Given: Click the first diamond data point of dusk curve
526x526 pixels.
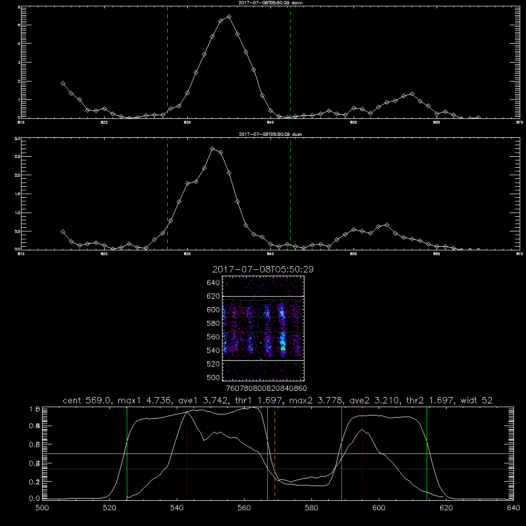Looking at the screenshot, I should tap(63, 232).
